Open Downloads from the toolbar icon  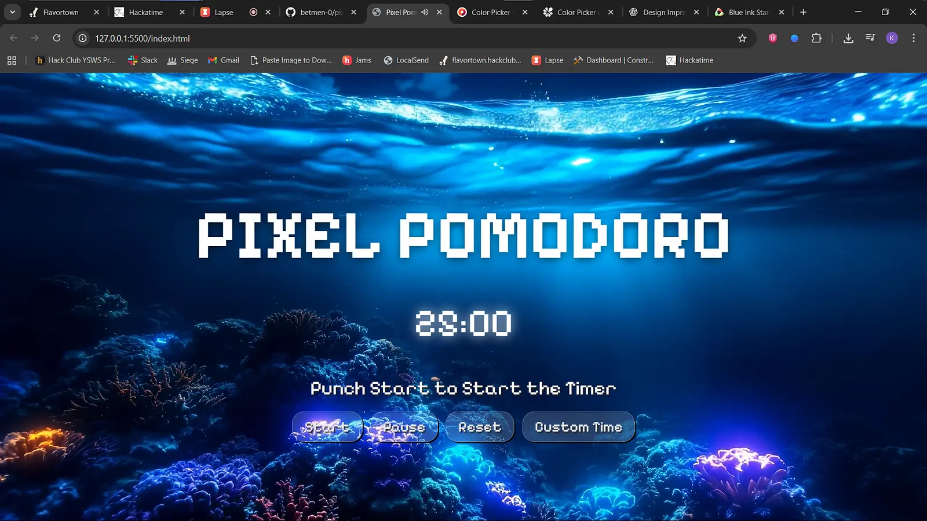848,38
